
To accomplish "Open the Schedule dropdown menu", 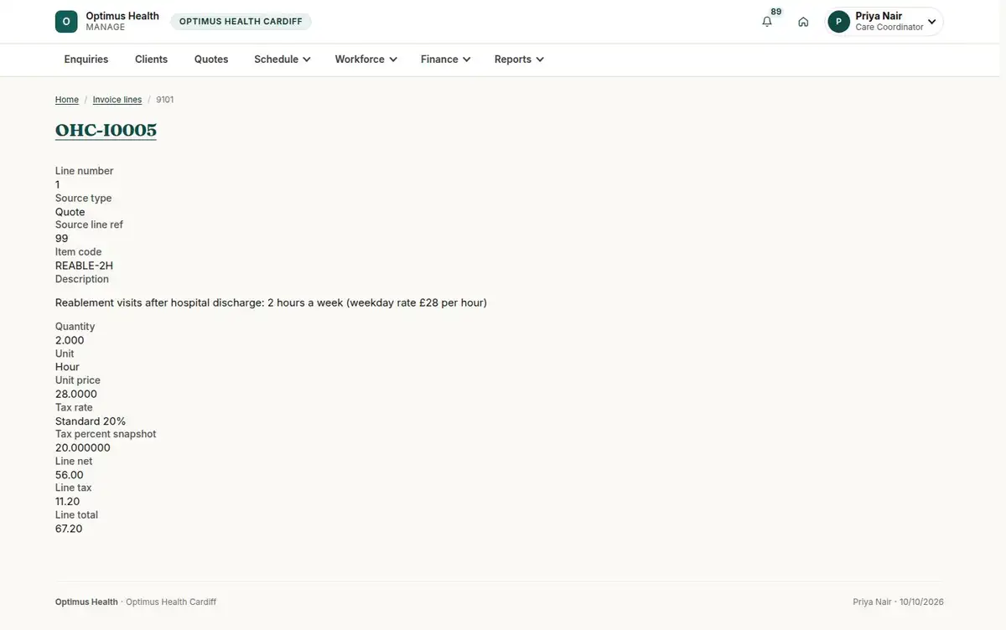I will pos(283,59).
